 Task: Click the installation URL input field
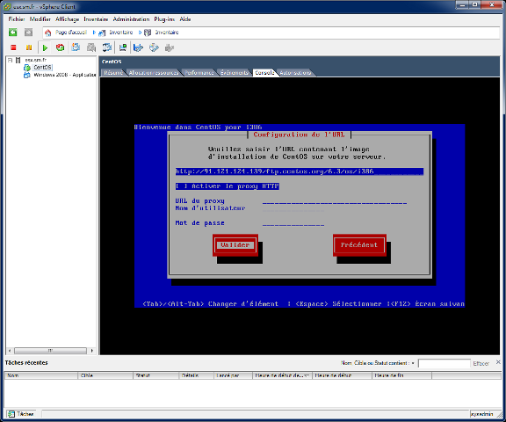click(x=300, y=171)
